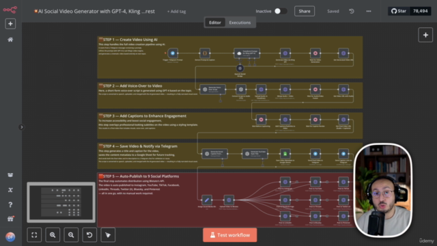Viewport: 437px width, 246px height.
Task: Open the help question mark icon
Action: tap(10, 205)
